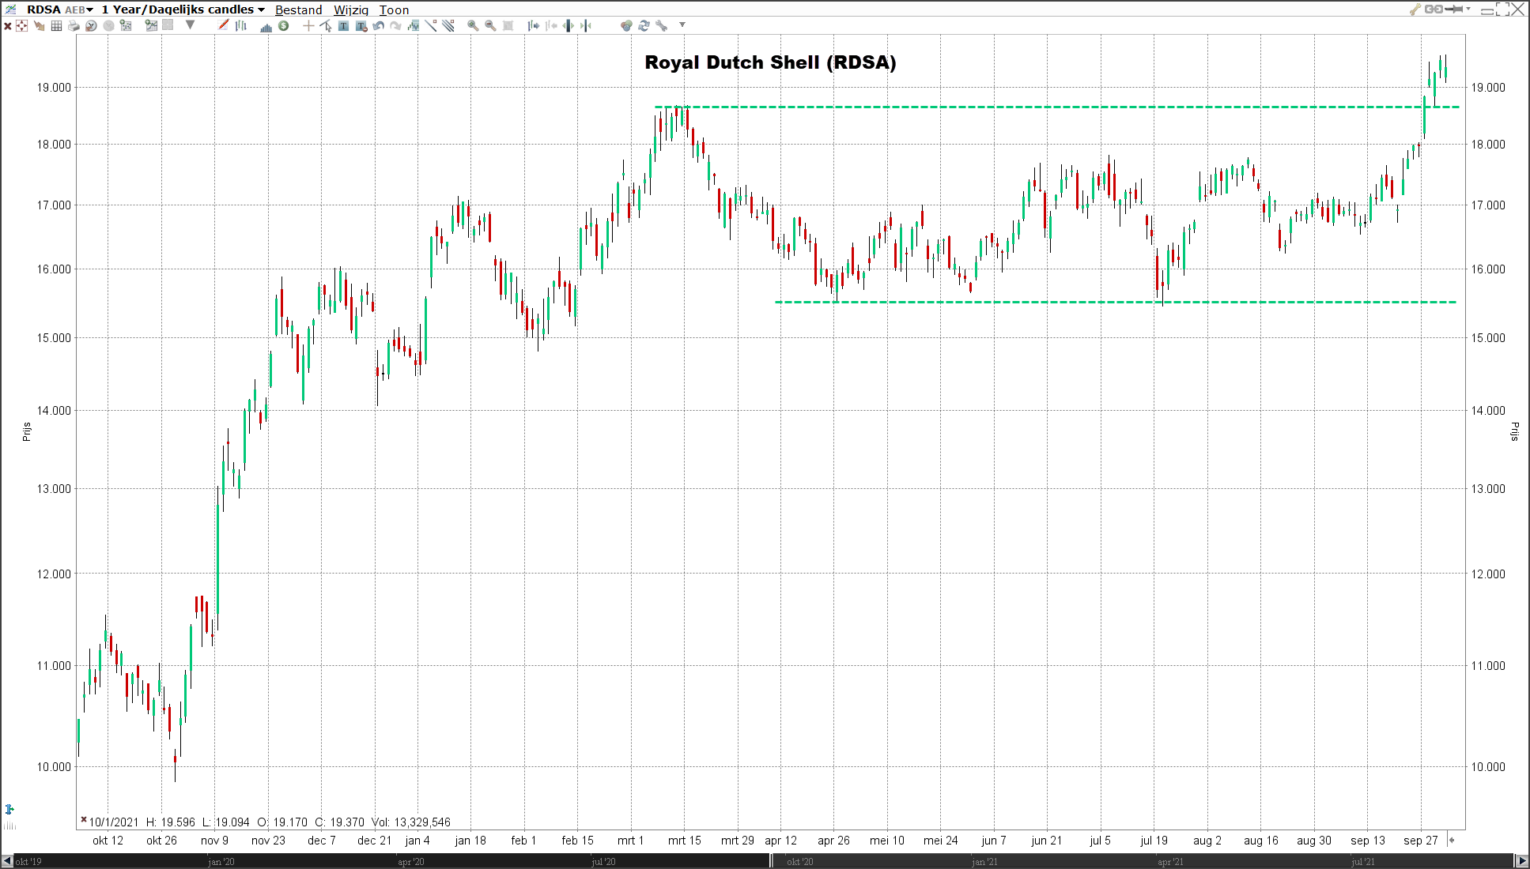
Task: Select the trend line drawing tool
Action: [x=431, y=25]
